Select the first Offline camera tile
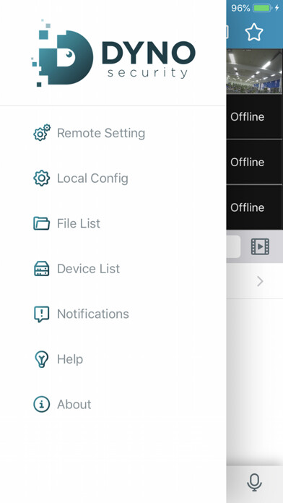 254,117
